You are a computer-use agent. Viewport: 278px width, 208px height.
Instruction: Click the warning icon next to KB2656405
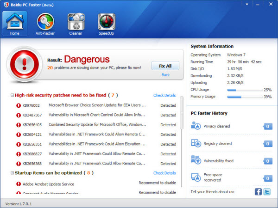coord(19,125)
